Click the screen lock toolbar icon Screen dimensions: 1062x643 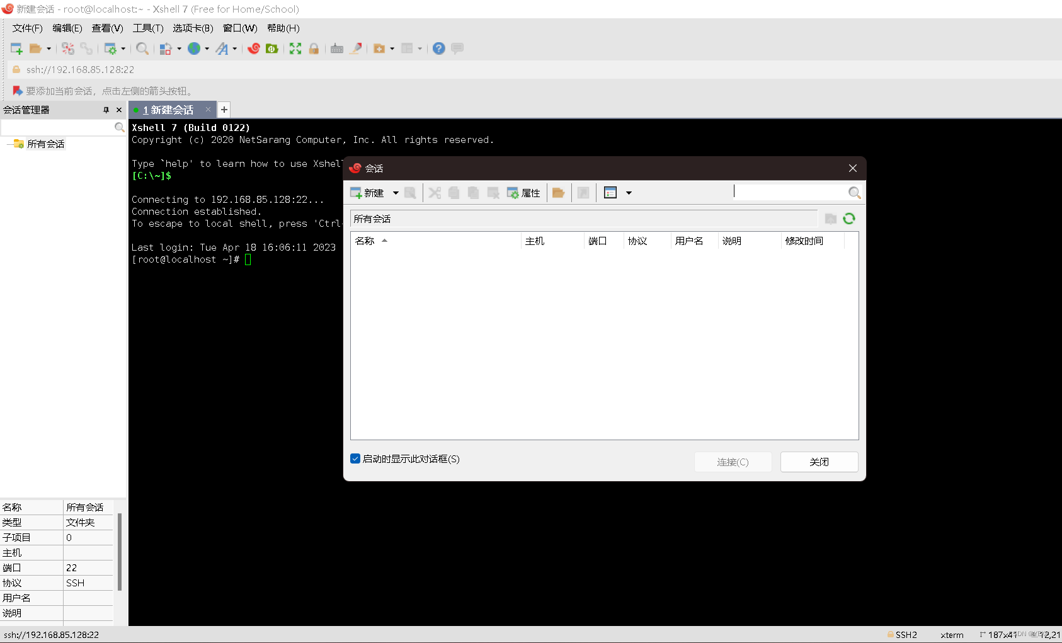(x=314, y=48)
